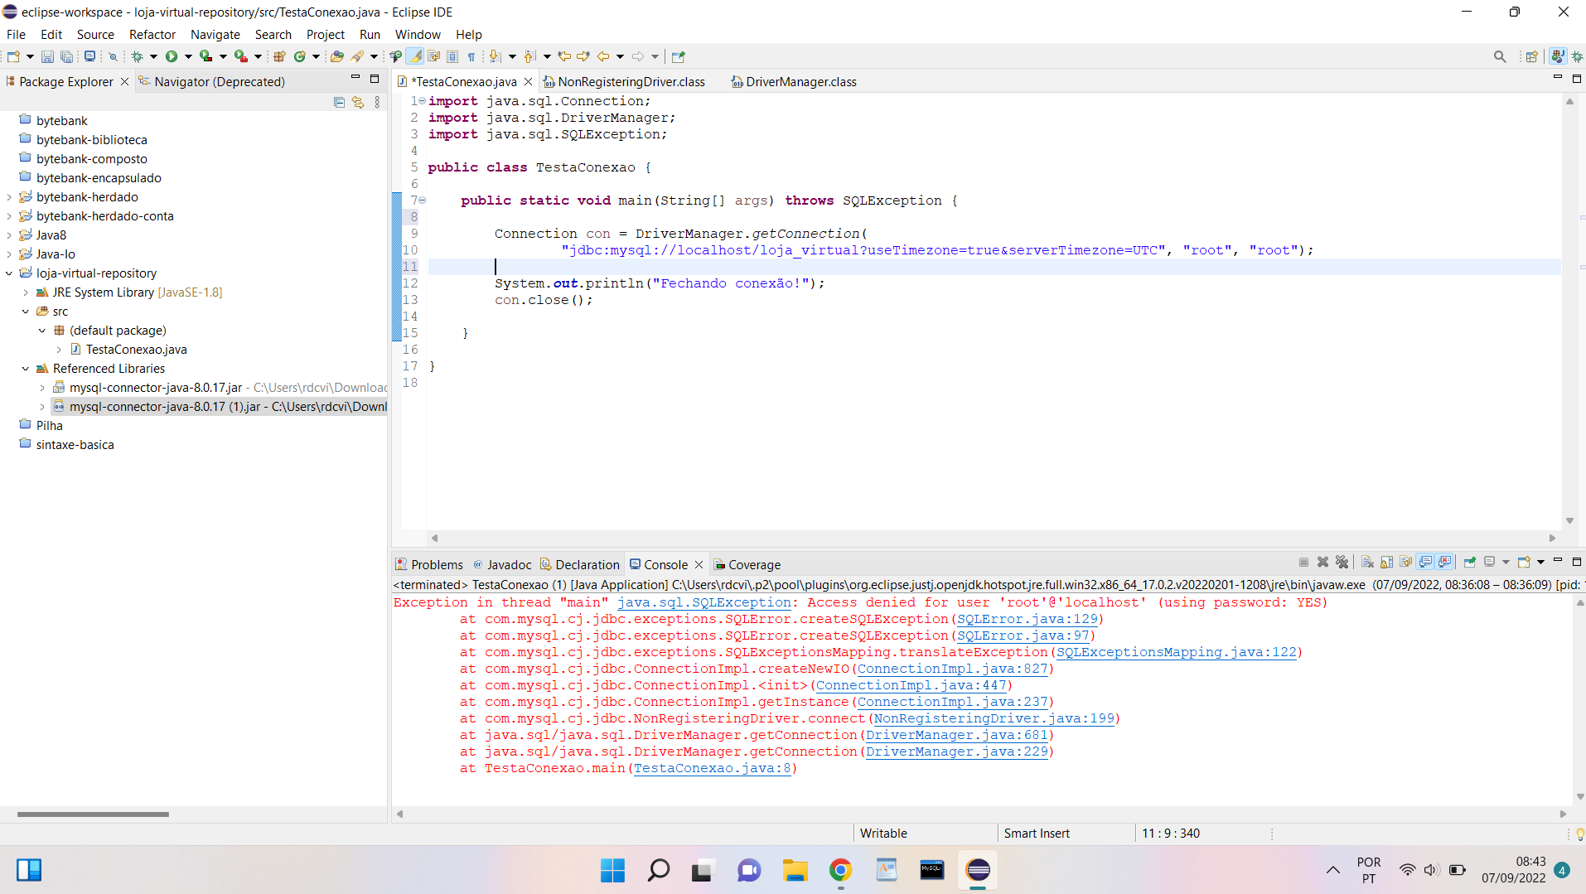Open File Explorer from taskbar
The height and width of the screenshot is (894, 1586).
(795, 870)
